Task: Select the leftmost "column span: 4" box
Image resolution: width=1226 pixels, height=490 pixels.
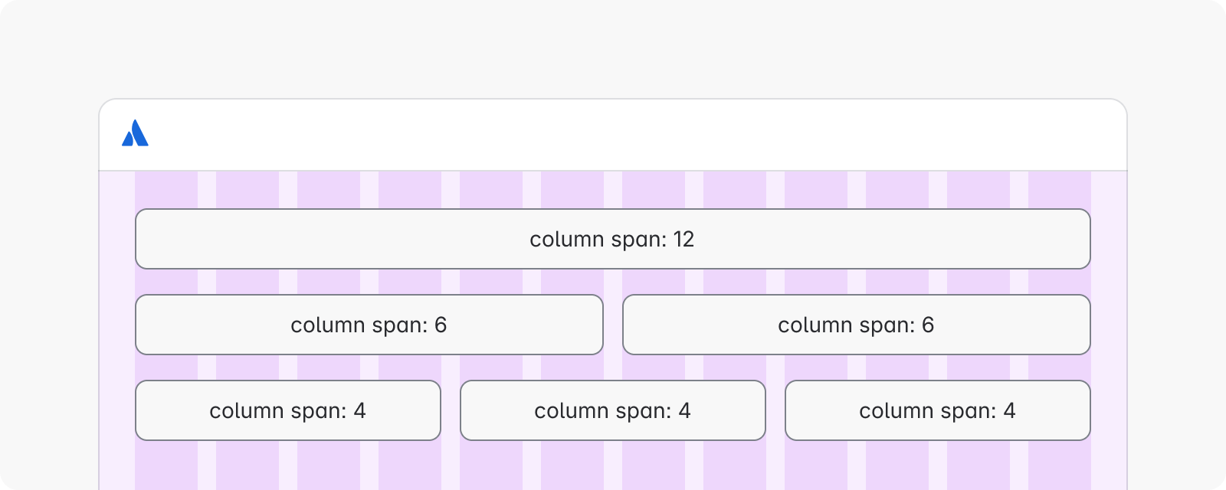Action: (x=287, y=410)
